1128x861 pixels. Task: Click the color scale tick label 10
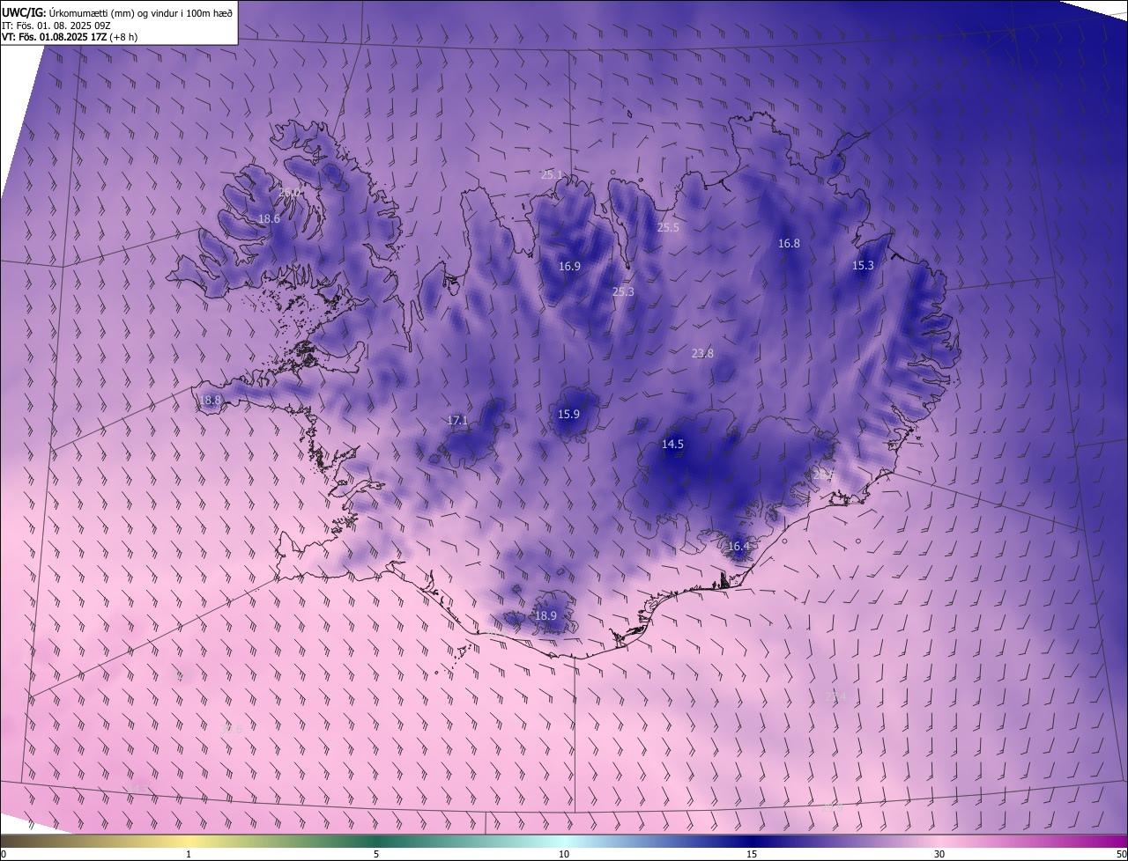pyautogui.click(x=564, y=854)
